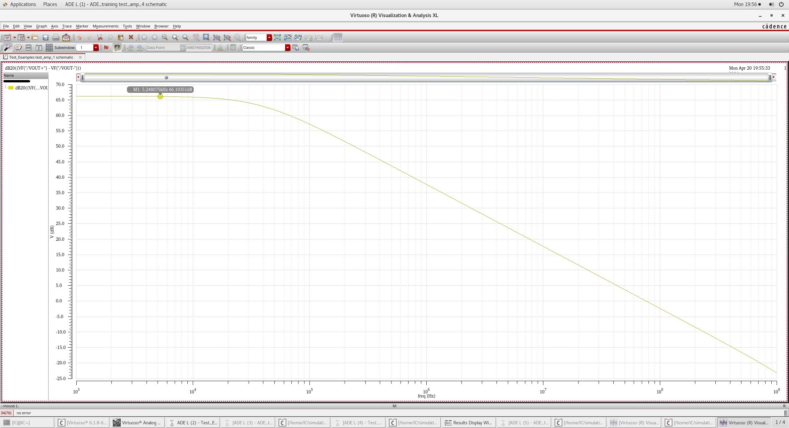
Task: Open the Trace menu
Action: (x=67, y=26)
